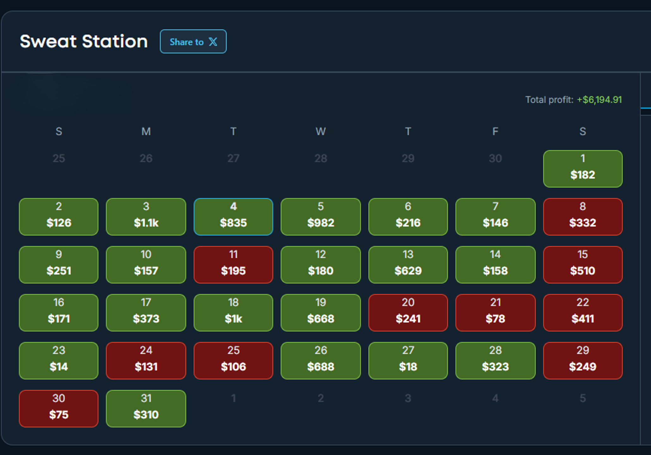Open losing day 8 showing $332

click(x=583, y=217)
